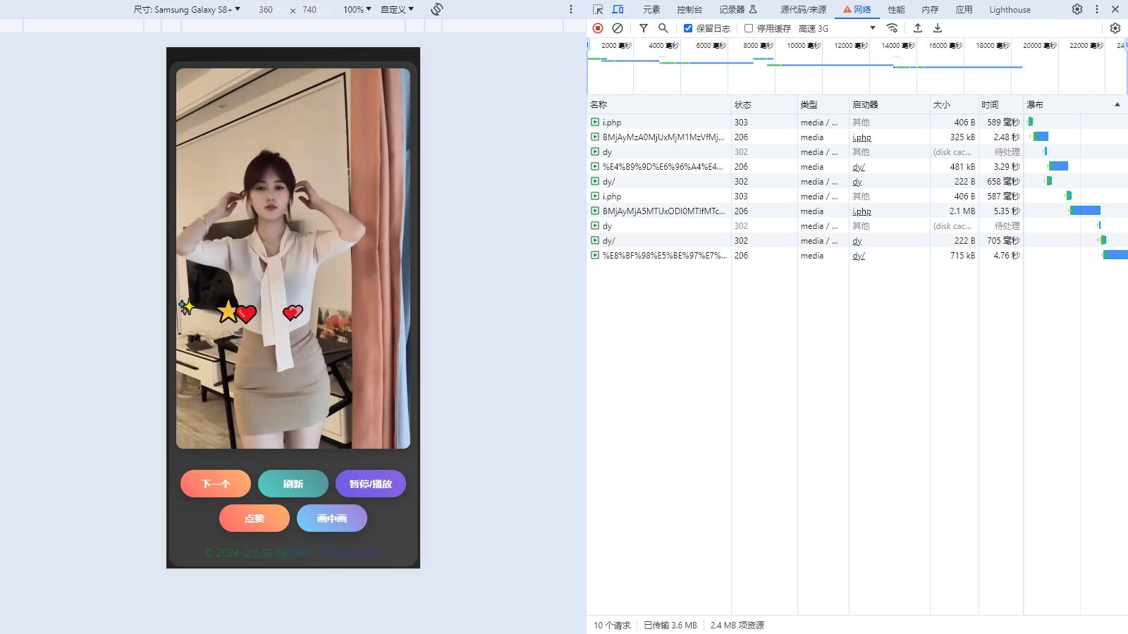Open DevTools settings gear

tap(1077, 9)
